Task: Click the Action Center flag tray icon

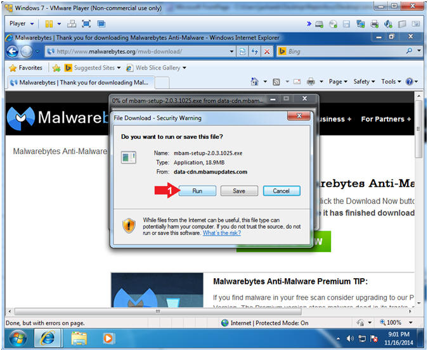Action: click(374, 339)
